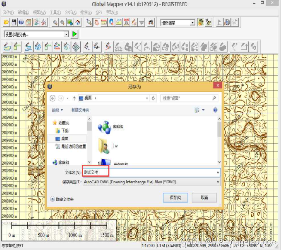The height and width of the screenshot is (250, 282).
Task: Open the 设置收藏列表 favorites dropdown
Action: (66, 34)
